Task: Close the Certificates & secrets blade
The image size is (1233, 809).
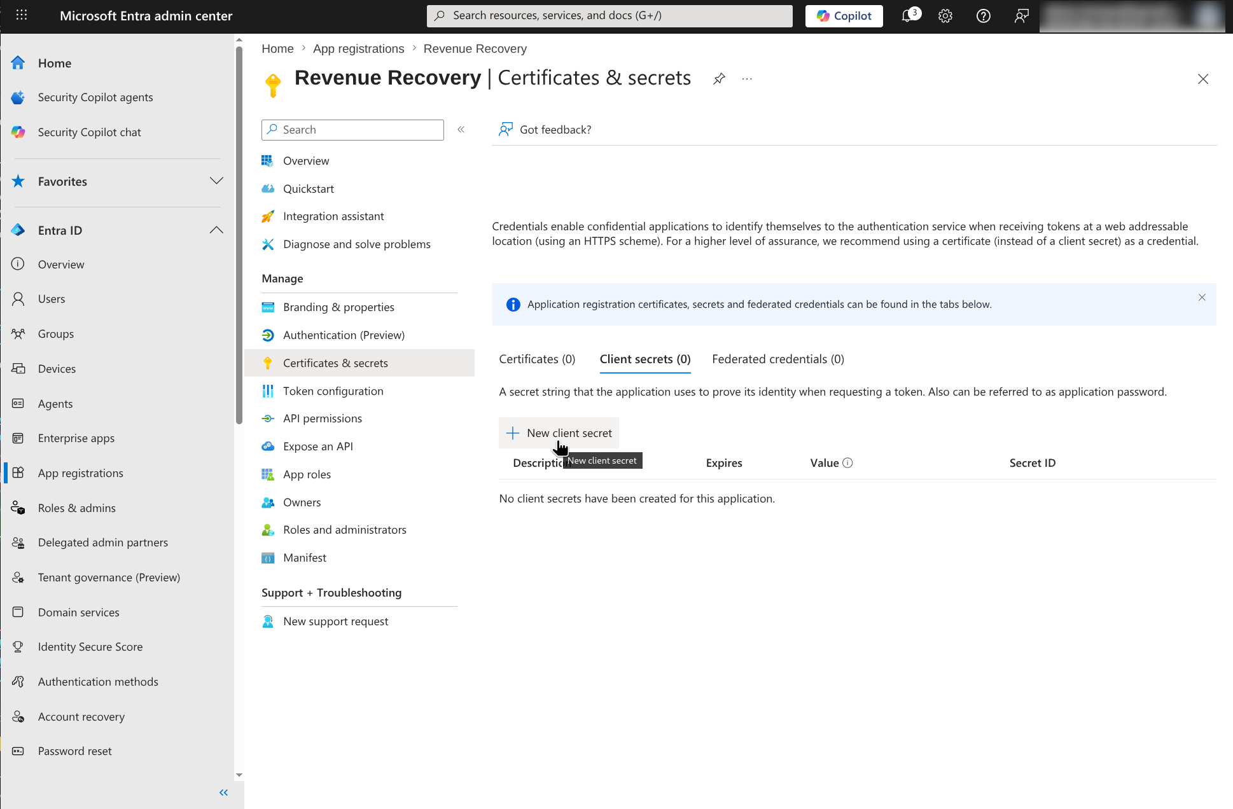Action: coord(1203,79)
